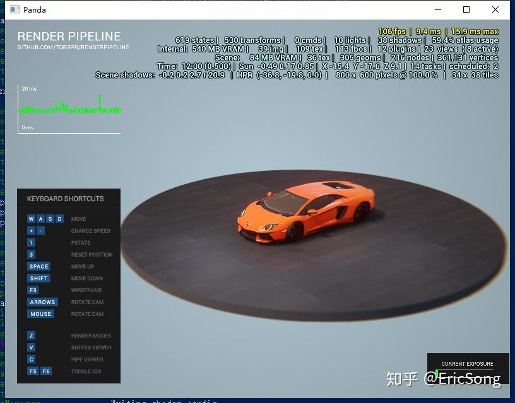The height and width of the screenshot is (403, 515).
Task: Click the 20 ms graph axis label
Action: click(29, 88)
